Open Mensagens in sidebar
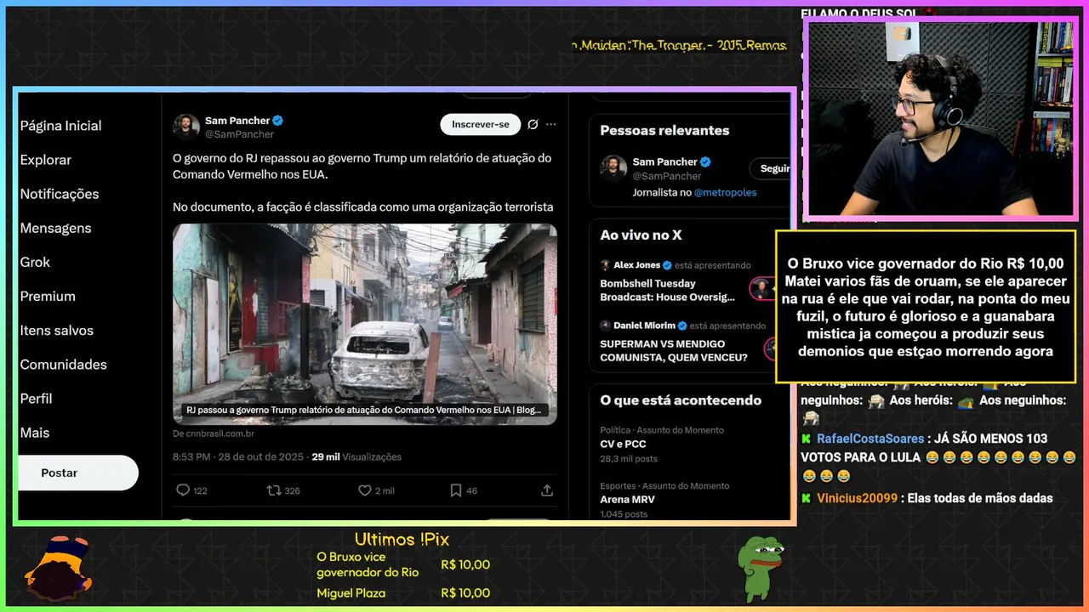Screen dimensions: 1089x612 coord(55,228)
